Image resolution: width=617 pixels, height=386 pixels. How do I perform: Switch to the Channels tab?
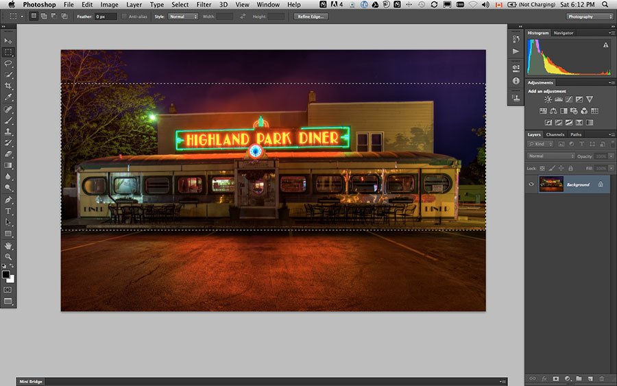(x=555, y=134)
